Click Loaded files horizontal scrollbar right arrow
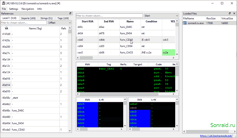This screenshot has height=138, width=237. 235,132
